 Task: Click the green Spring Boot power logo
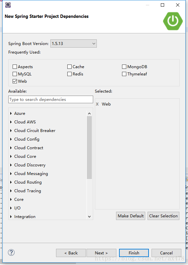pos(173,21)
